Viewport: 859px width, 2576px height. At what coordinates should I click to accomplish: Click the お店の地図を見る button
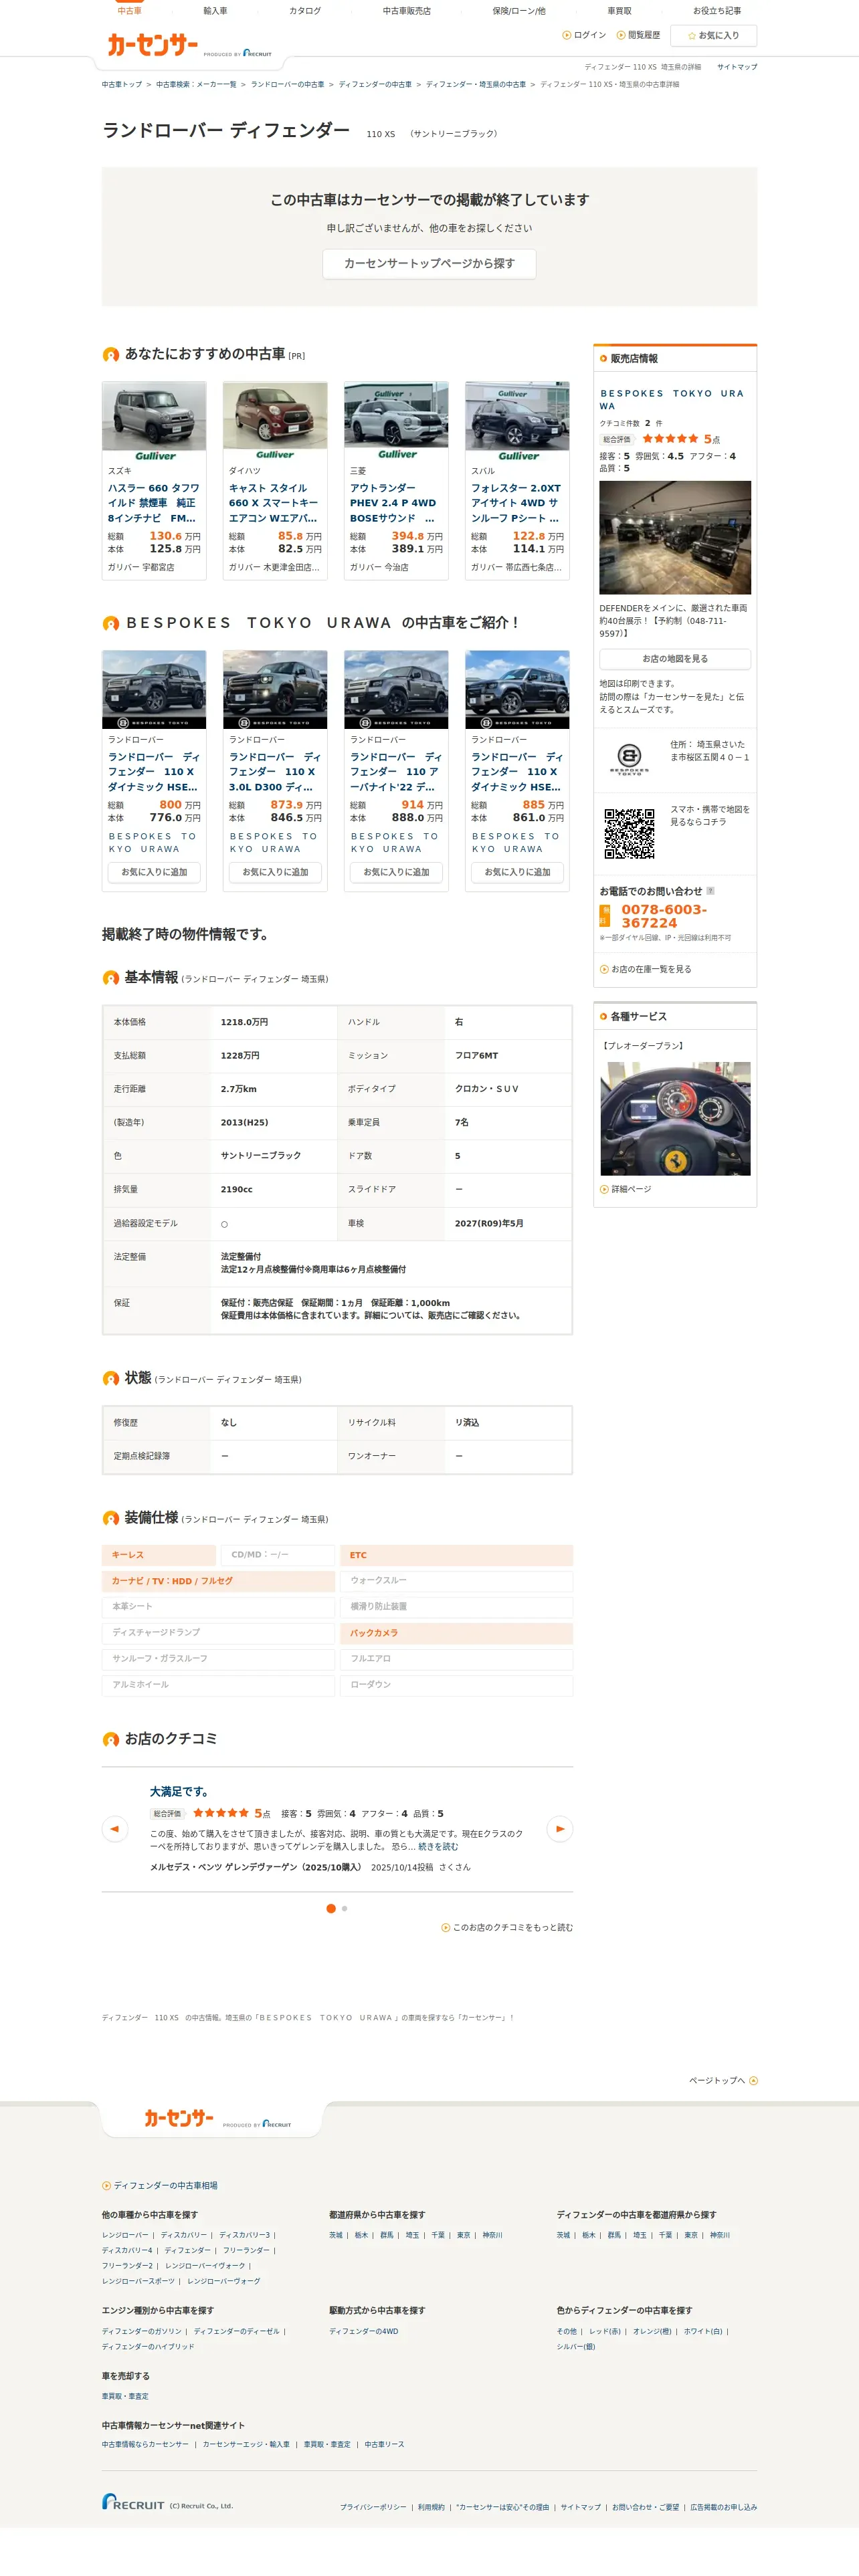pyautogui.click(x=675, y=659)
